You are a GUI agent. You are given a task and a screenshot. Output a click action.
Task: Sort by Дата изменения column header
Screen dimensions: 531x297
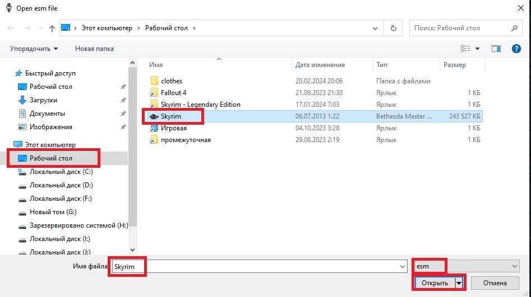[320, 65]
